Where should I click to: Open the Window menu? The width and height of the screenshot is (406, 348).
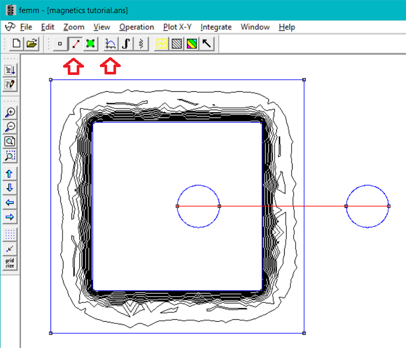coord(255,27)
